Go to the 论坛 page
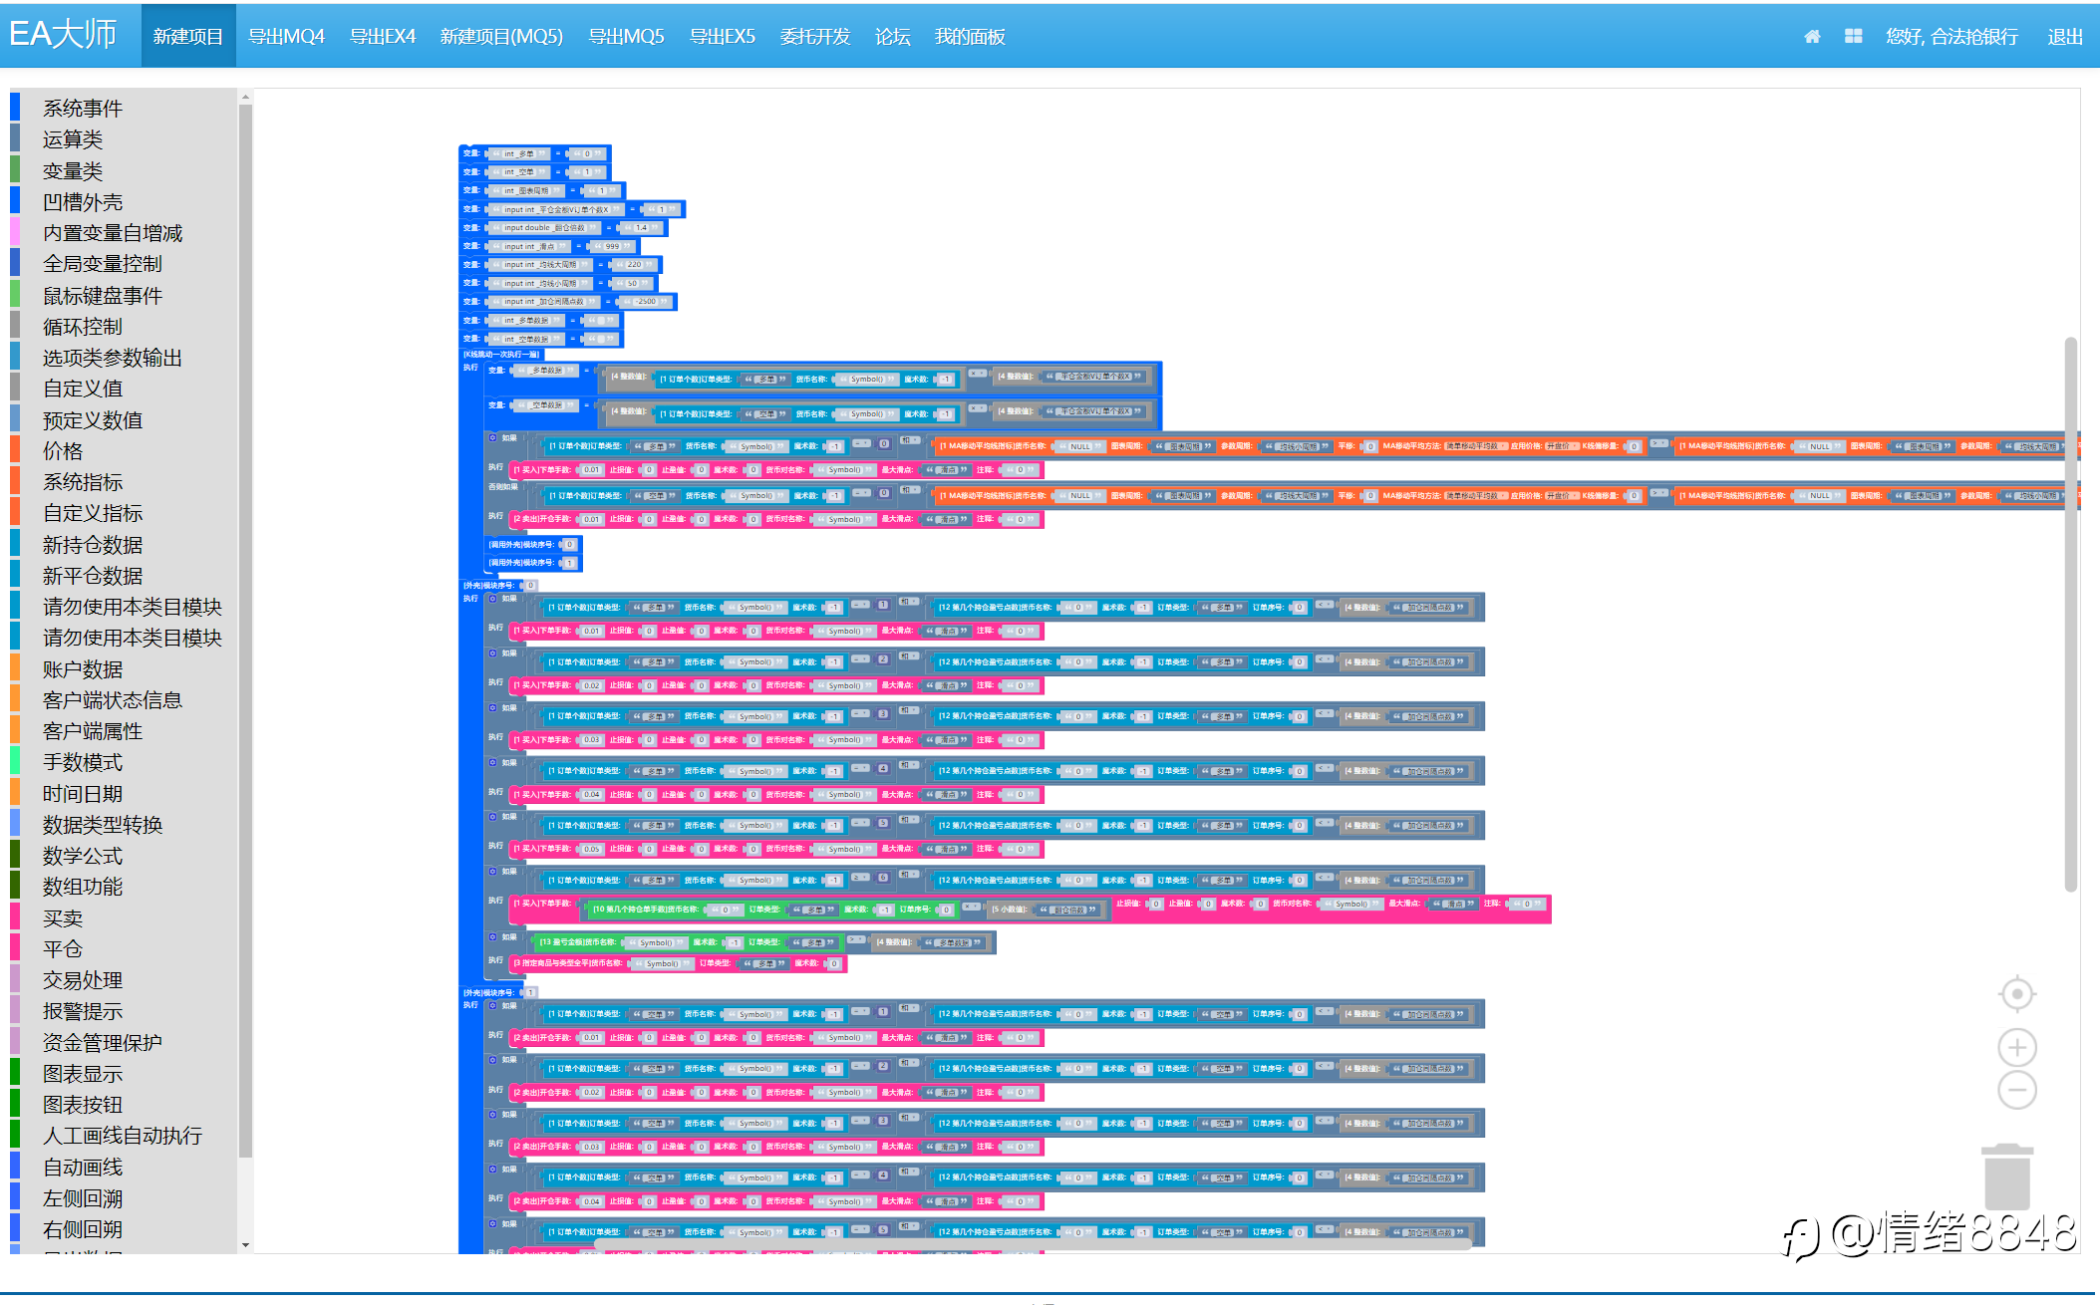The height and width of the screenshot is (1305, 2100). [x=893, y=37]
